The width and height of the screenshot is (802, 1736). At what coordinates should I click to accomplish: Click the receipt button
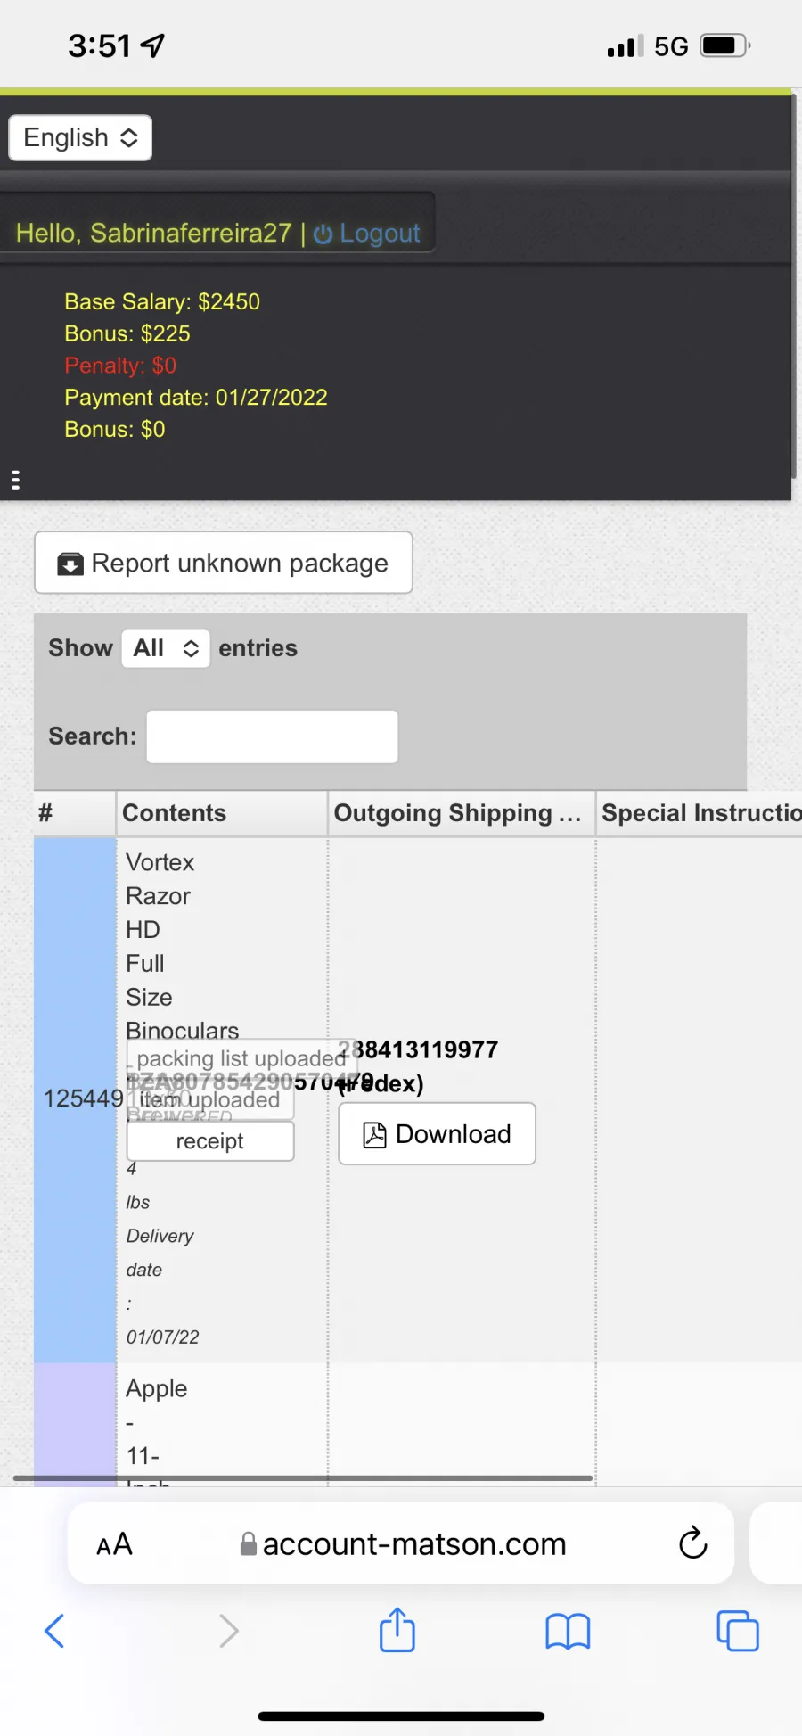click(x=210, y=1141)
